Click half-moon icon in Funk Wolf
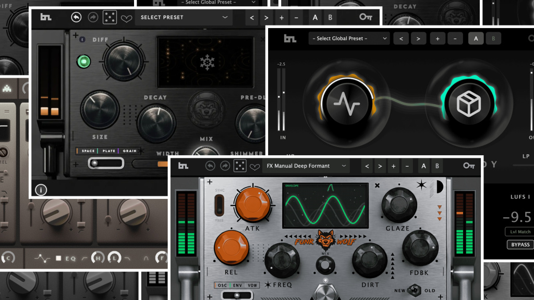The image size is (534, 300). click(x=440, y=186)
